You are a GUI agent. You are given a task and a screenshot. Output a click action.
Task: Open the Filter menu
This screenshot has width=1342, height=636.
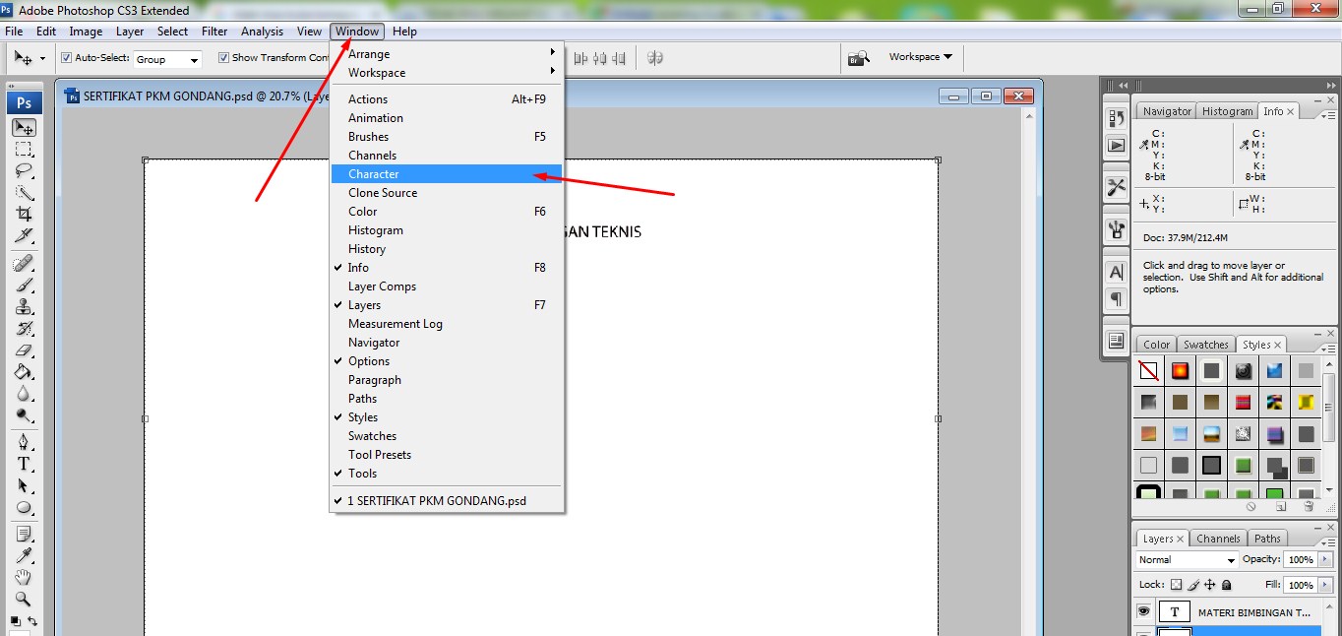[x=214, y=32]
